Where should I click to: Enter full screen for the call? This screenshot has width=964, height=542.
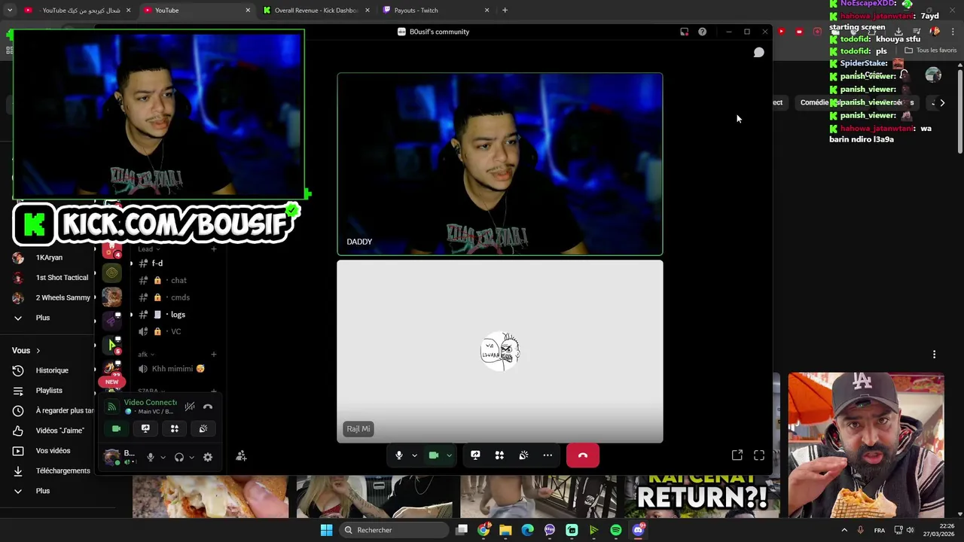(759, 455)
